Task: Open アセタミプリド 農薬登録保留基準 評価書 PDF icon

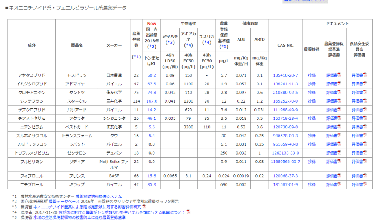Action: (339, 75)
